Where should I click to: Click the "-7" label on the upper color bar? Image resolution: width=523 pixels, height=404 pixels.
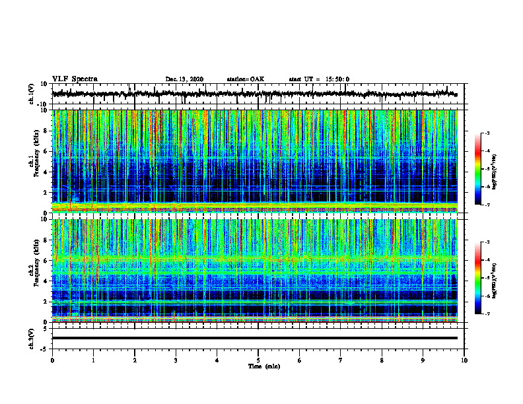tap(487, 205)
